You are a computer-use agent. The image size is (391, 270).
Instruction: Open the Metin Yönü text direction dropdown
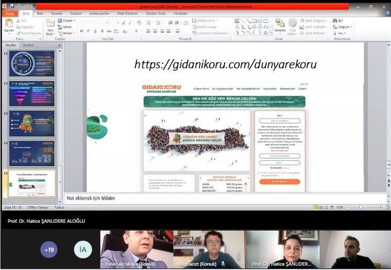(x=205, y=20)
